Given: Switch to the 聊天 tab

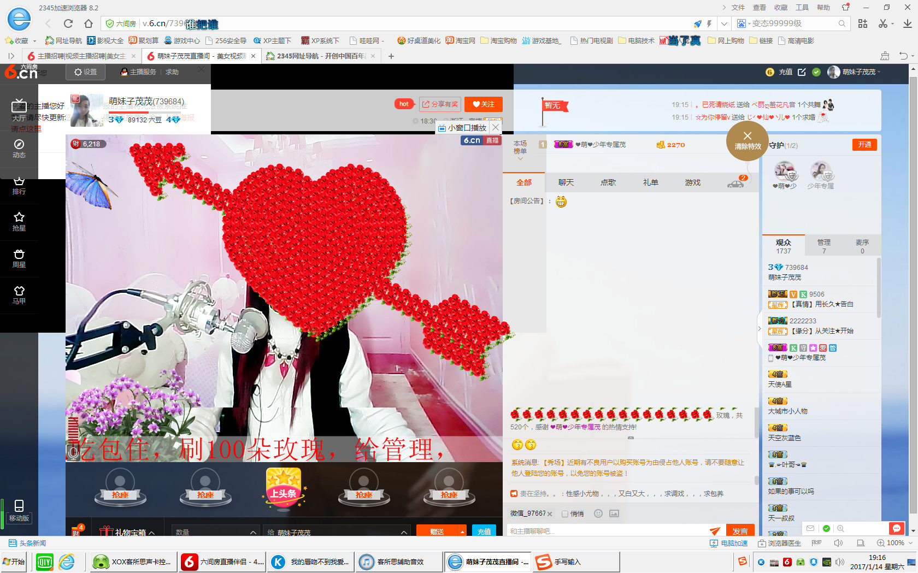Looking at the screenshot, I should (566, 182).
